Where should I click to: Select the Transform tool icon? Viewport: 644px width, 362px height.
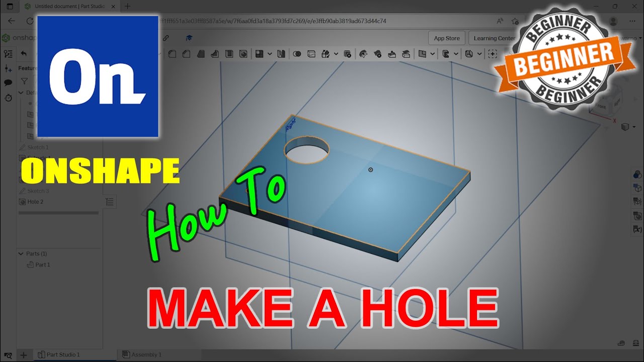(x=325, y=54)
